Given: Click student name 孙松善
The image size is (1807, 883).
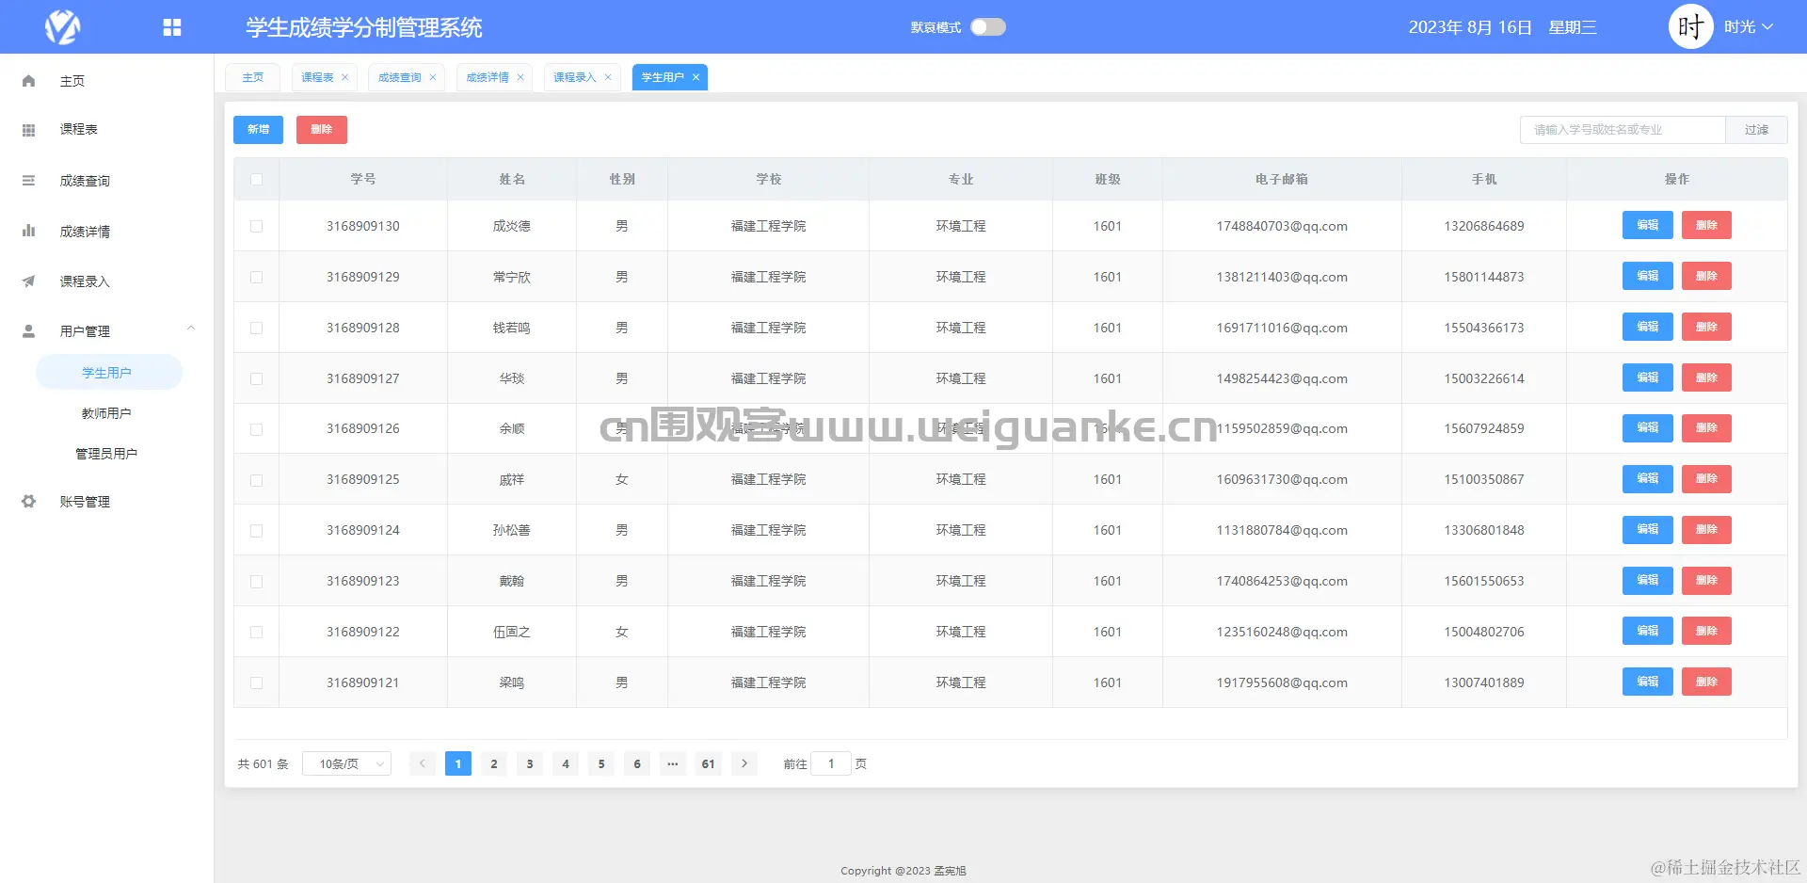Looking at the screenshot, I should coord(512,531).
